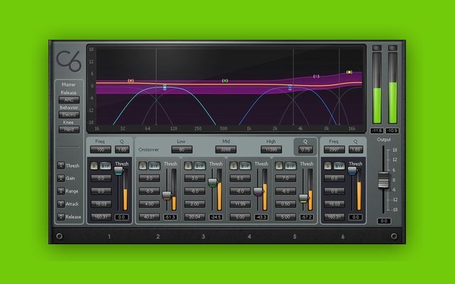Click band 6 threshold fader handle

coord(352,170)
